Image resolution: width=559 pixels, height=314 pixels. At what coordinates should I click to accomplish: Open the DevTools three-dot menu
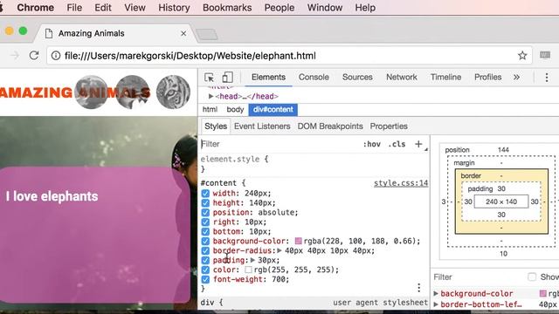click(547, 78)
